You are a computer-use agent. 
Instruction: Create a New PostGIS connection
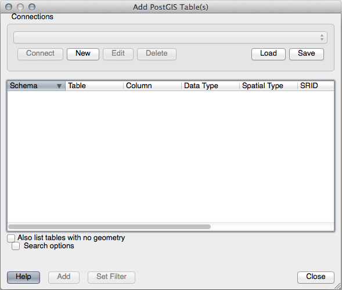coord(83,54)
